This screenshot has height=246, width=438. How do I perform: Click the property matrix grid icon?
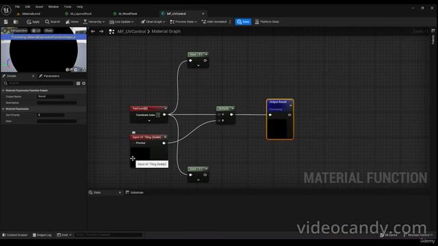[78, 83]
